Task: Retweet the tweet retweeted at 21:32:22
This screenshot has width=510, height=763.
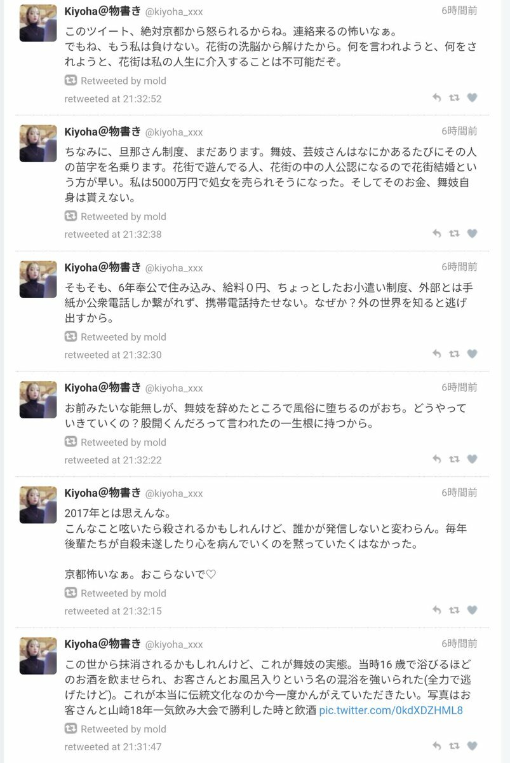Action: click(x=454, y=459)
